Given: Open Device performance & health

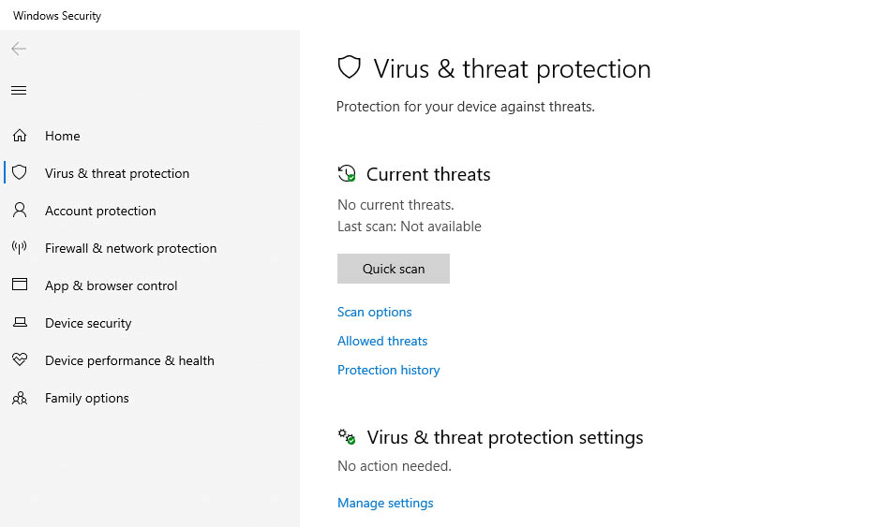Looking at the screenshot, I should [129, 360].
